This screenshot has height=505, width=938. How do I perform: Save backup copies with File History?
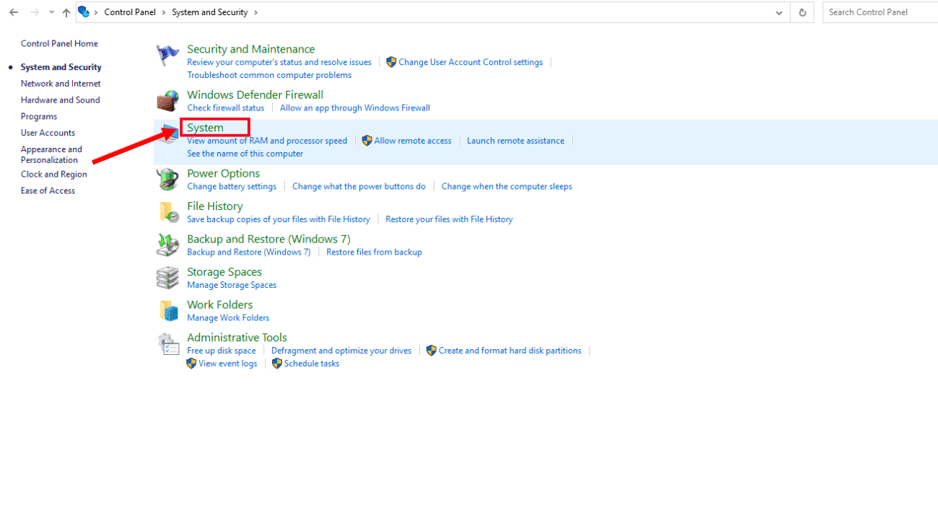(279, 220)
